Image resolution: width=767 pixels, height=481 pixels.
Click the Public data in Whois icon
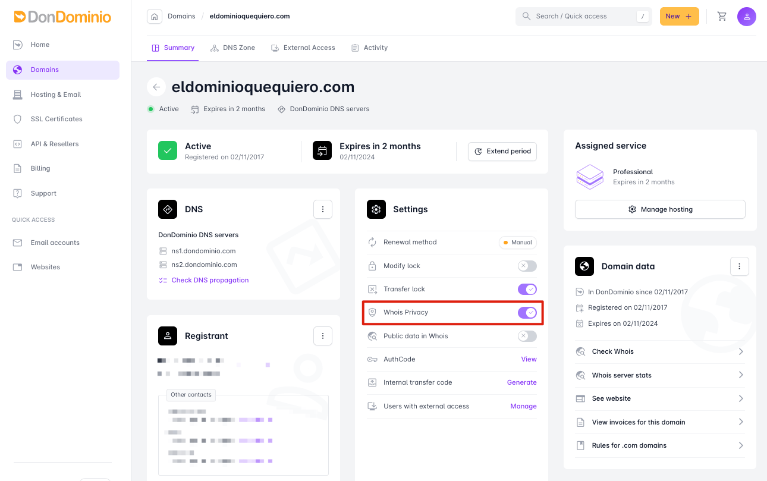coord(372,336)
